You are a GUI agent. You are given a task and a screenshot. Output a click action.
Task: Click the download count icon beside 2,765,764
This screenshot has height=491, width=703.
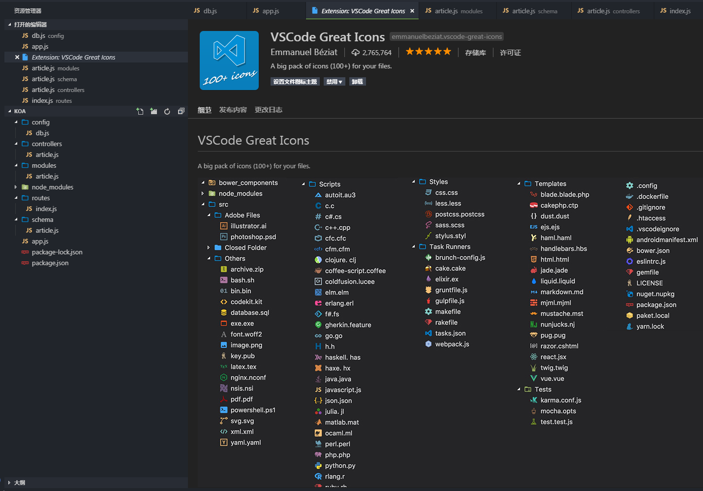pyautogui.click(x=355, y=53)
